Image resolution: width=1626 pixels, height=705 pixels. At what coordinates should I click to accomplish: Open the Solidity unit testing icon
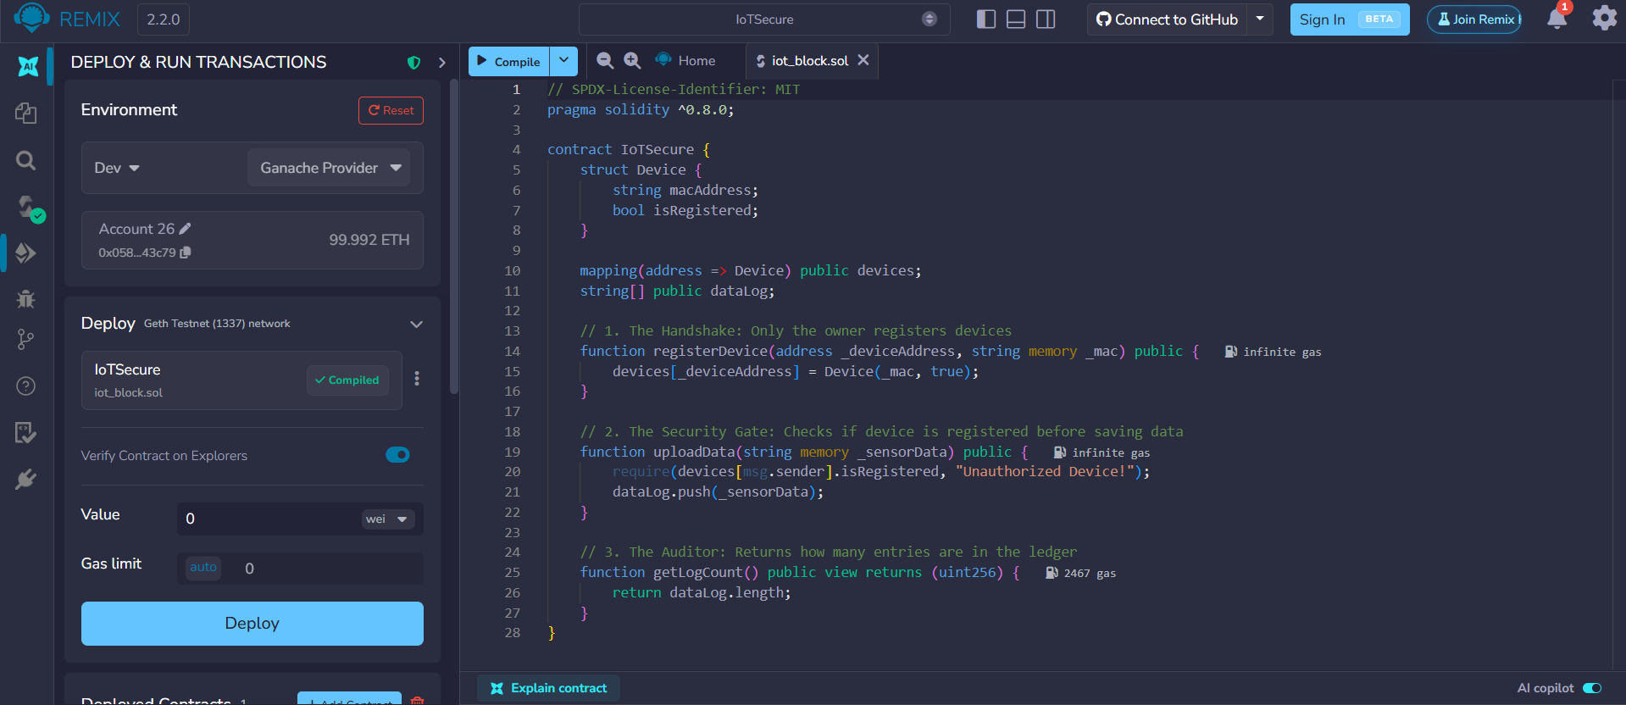[x=26, y=433]
